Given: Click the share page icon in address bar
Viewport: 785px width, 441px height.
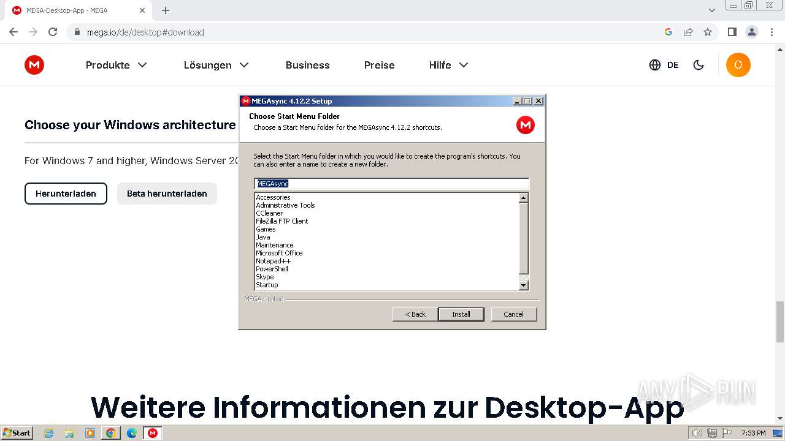Looking at the screenshot, I should tap(688, 32).
